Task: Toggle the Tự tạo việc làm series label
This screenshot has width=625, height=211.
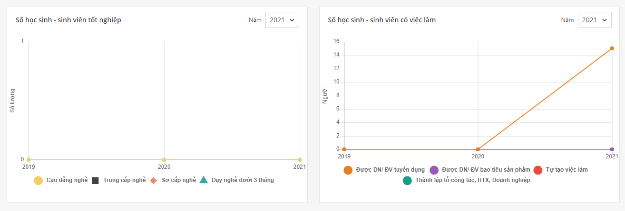Action: tap(567, 170)
